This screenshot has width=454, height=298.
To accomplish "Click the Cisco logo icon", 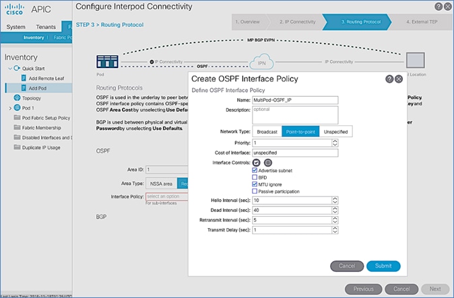I will tap(14, 9).
